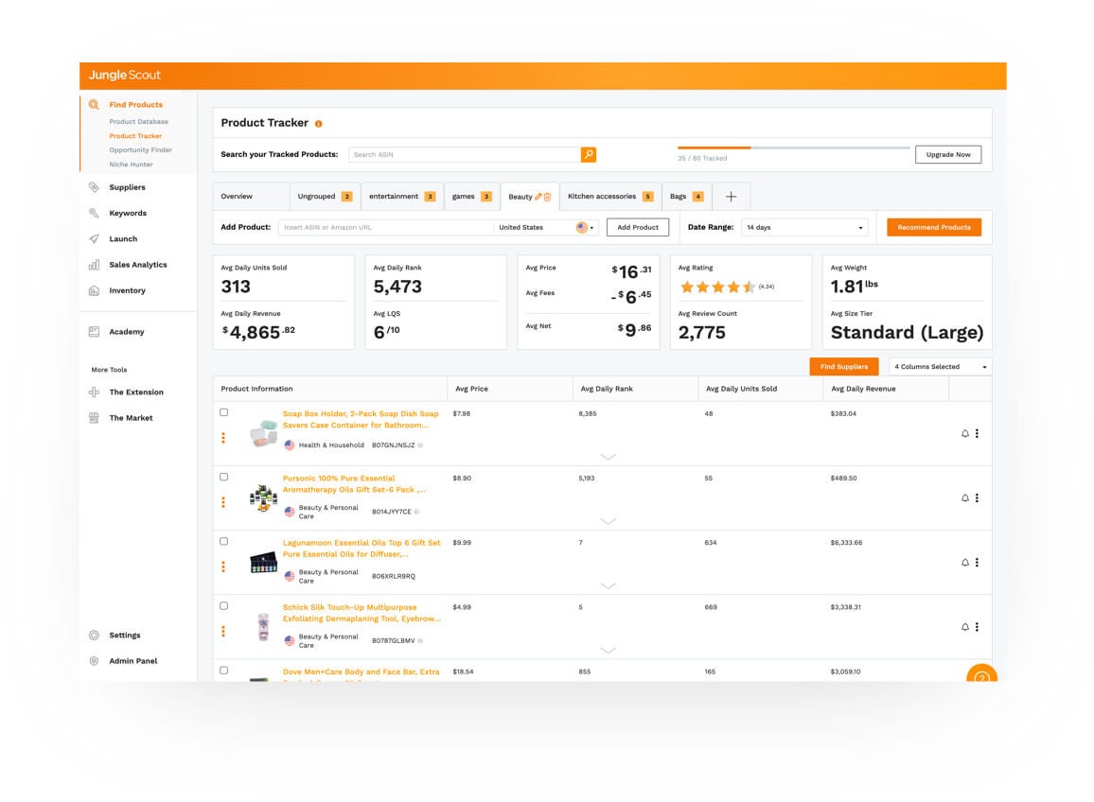Click the Keywords icon in sidebar
Viewport: 1094px width, 802px height.
[x=94, y=213]
